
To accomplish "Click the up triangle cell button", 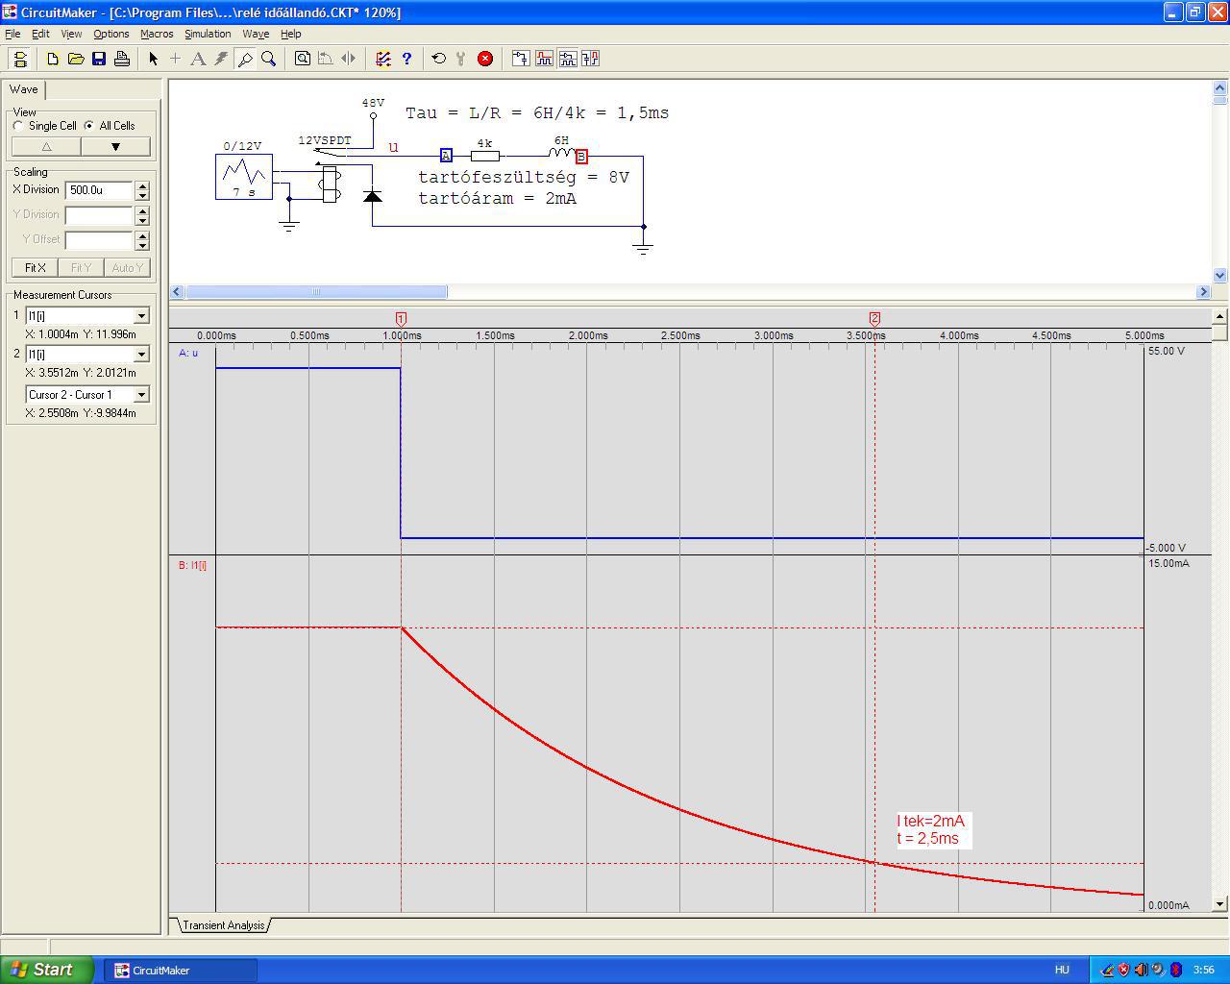I will tap(46, 147).
